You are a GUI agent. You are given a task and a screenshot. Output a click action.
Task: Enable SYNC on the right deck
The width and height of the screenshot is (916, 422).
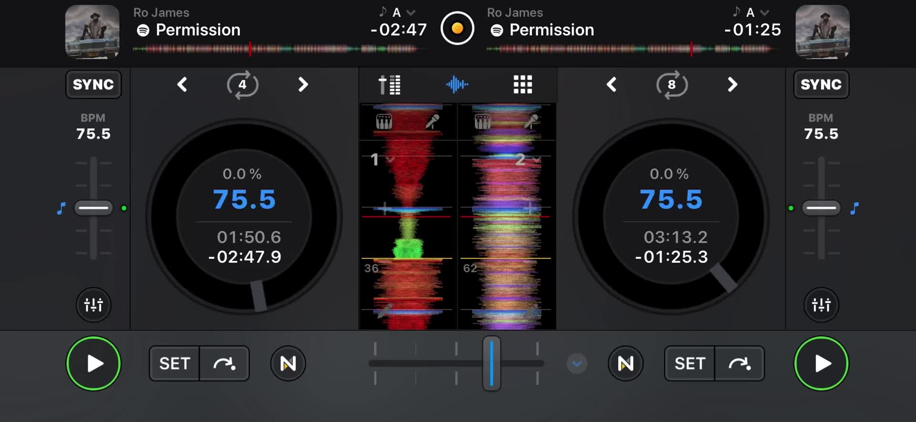821,84
